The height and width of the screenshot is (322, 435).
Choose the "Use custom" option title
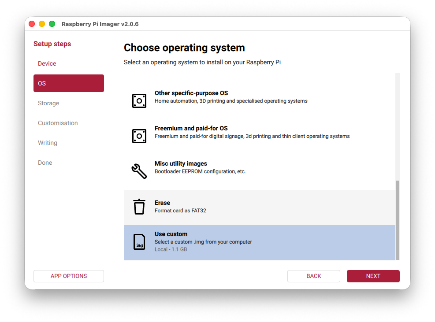pyautogui.click(x=171, y=234)
